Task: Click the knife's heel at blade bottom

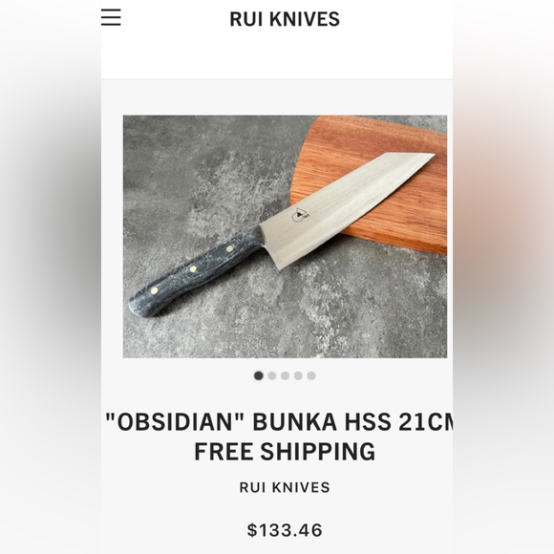Action: (x=280, y=266)
